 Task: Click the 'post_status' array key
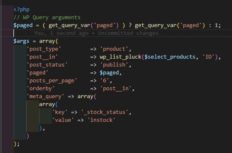[47, 65]
